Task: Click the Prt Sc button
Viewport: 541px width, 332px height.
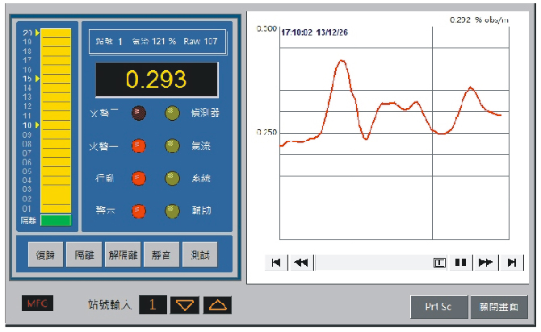Action: 437,306
